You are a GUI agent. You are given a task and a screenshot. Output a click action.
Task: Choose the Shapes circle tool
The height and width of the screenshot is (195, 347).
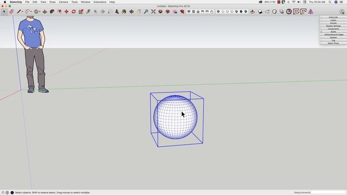pyautogui.click(x=36, y=11)
